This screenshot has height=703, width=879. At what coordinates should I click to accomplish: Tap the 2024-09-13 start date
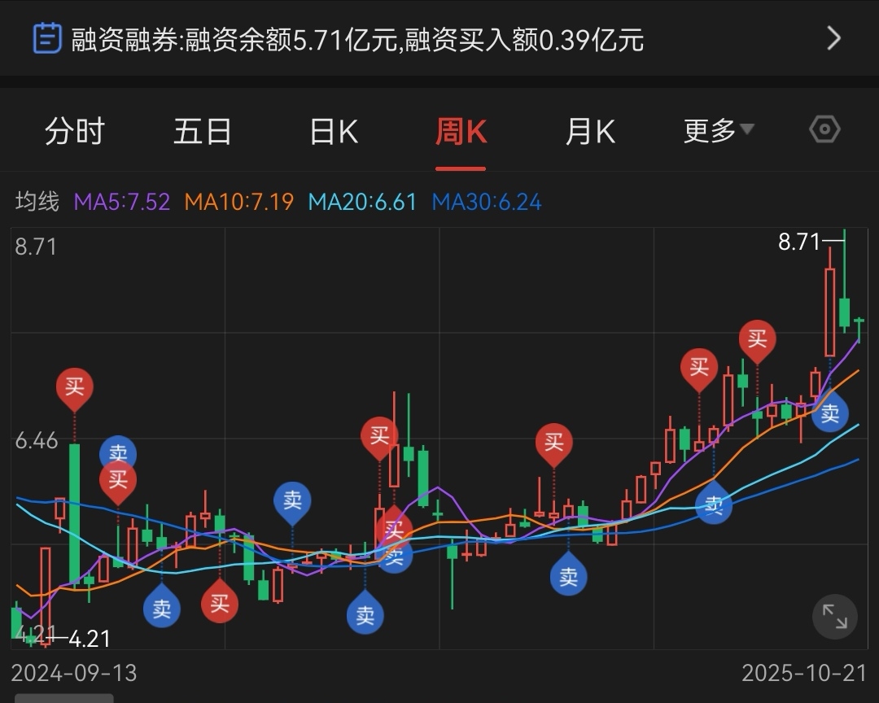click(74, 673)
